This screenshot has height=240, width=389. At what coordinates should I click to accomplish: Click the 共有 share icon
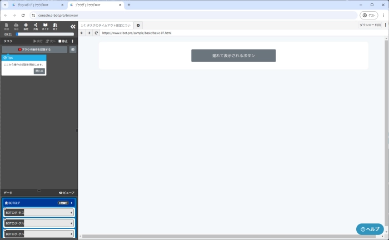(36, 26)
